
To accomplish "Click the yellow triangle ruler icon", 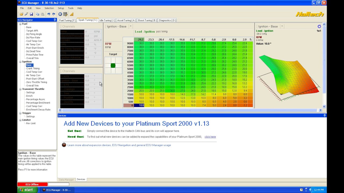I will click(71, 14).
